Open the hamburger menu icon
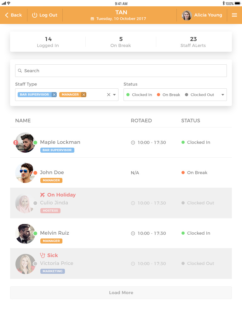The height and width of the screenshot is (323, 242). coord(234,15)
